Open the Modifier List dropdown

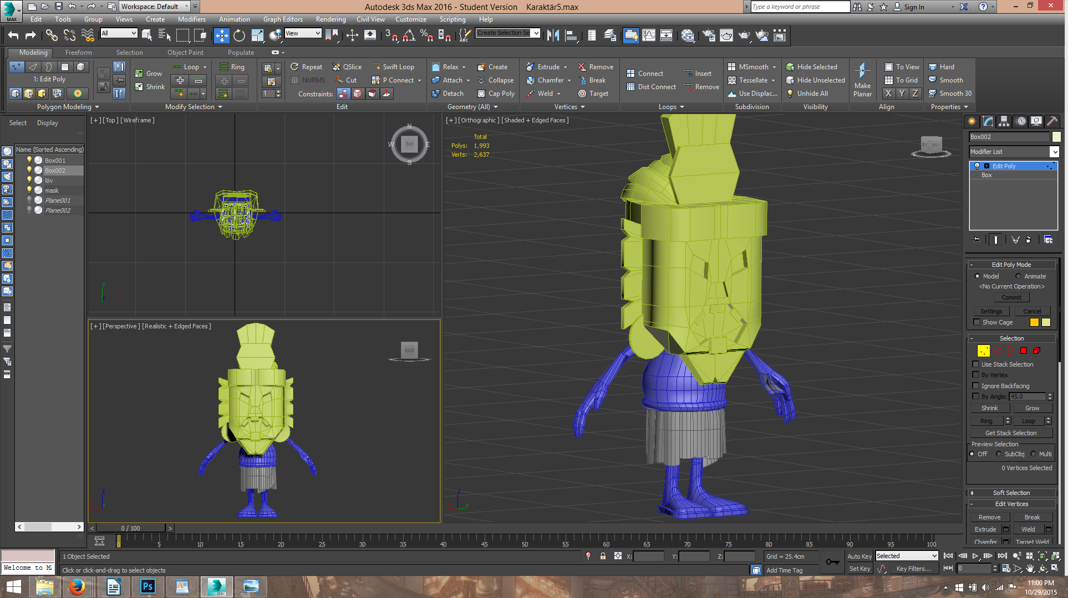coord(1054,152)
